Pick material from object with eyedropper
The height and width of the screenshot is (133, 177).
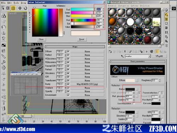pyautogui.click(x=122, y=56)
